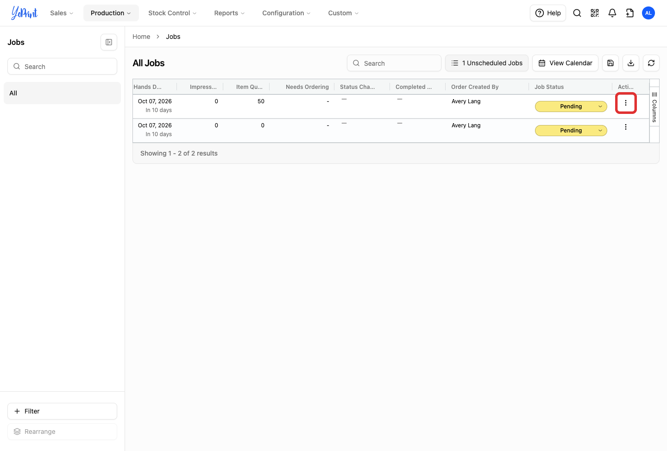
Task: Open the Production menu
Action: 111,13
